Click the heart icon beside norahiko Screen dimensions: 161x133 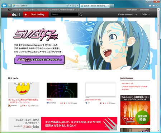24,106
